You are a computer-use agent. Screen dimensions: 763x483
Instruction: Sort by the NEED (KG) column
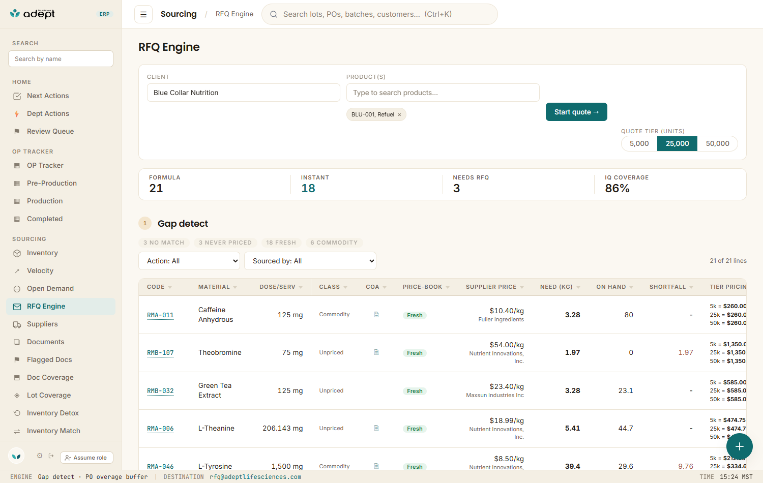(x=560, y=287)
